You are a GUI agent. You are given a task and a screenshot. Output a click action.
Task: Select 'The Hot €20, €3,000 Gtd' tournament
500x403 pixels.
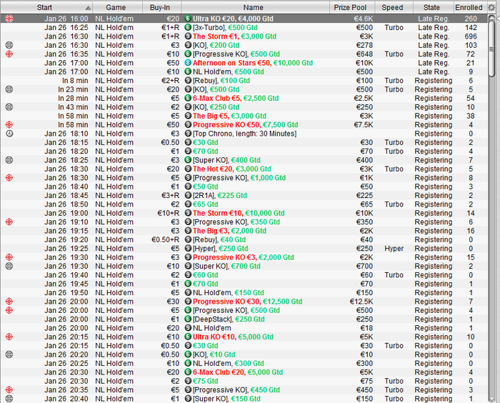(x=232, y=169)
